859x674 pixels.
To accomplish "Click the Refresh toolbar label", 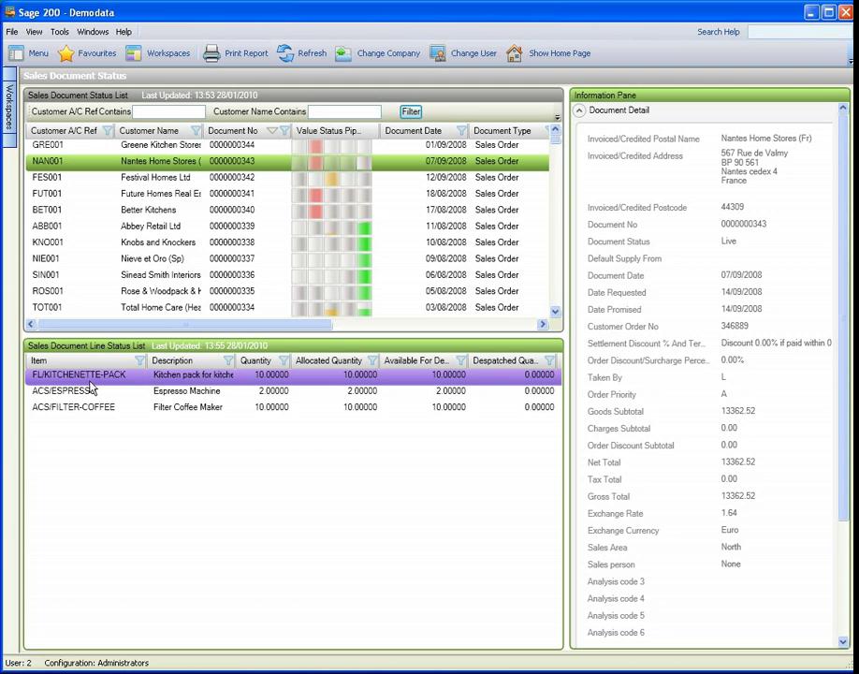I will tap(313, 53).
